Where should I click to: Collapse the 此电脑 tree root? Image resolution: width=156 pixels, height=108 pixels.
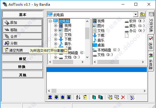50,21
